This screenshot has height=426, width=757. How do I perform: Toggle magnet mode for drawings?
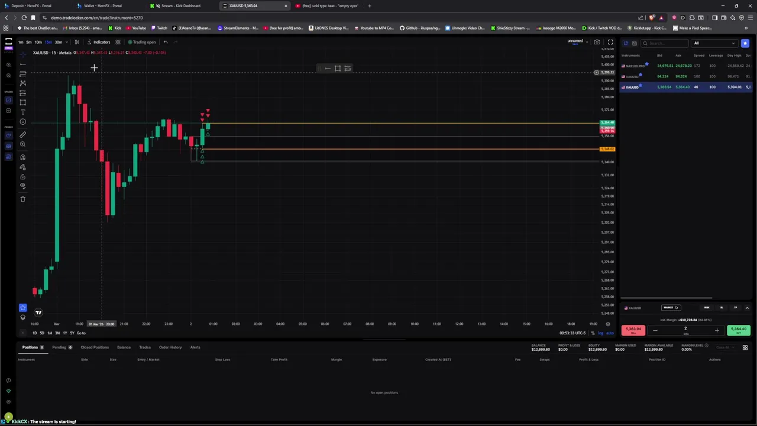pyautogui.click(x=23, y=157)
